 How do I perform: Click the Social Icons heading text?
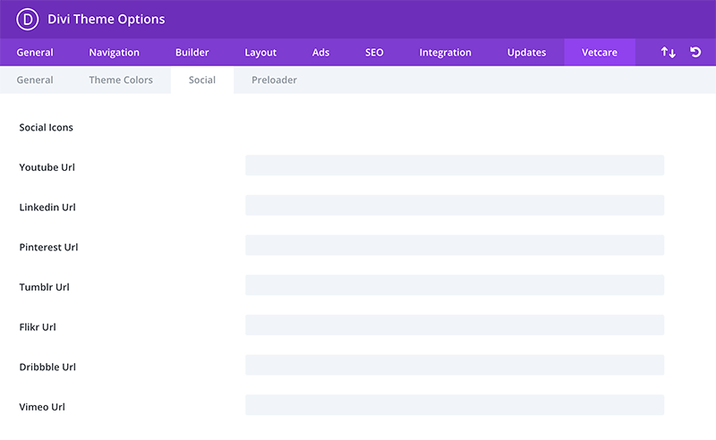(x=47, y=127)
